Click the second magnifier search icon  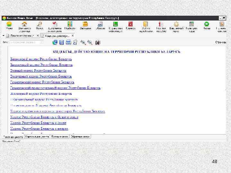click(90, 42)
